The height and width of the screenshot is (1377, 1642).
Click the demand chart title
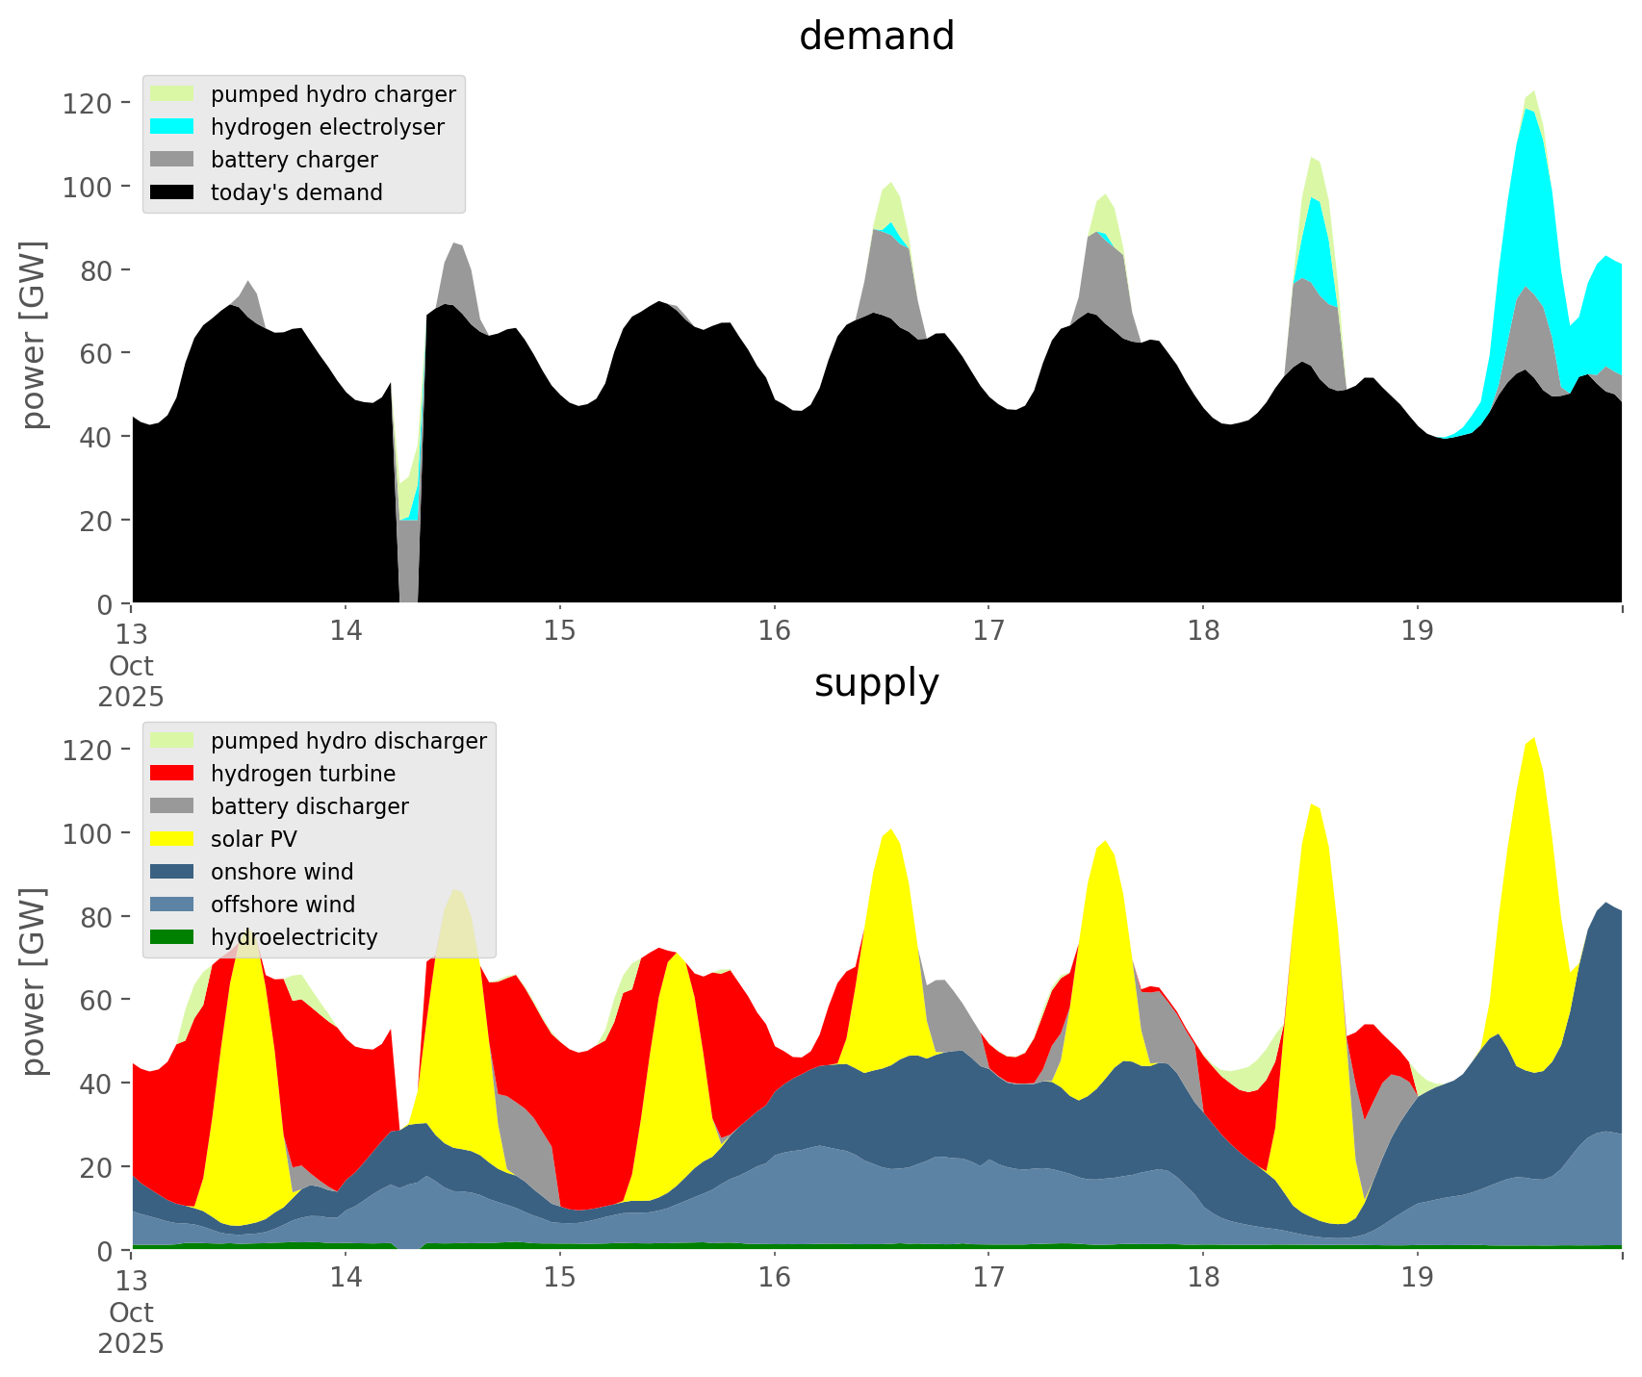876,37
